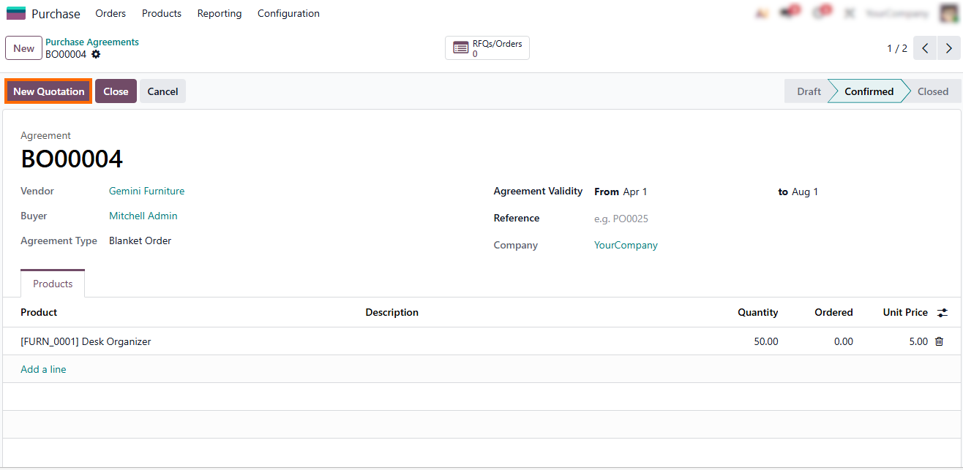The width and height of the screenshot is (963, 470).
Task: Open the Configuration menu
Action: [x=288, y=13]
